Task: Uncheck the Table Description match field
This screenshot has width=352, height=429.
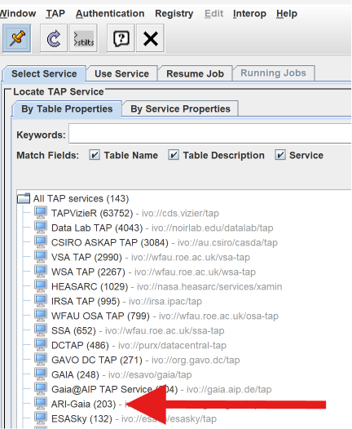Action: click(174, 155)
